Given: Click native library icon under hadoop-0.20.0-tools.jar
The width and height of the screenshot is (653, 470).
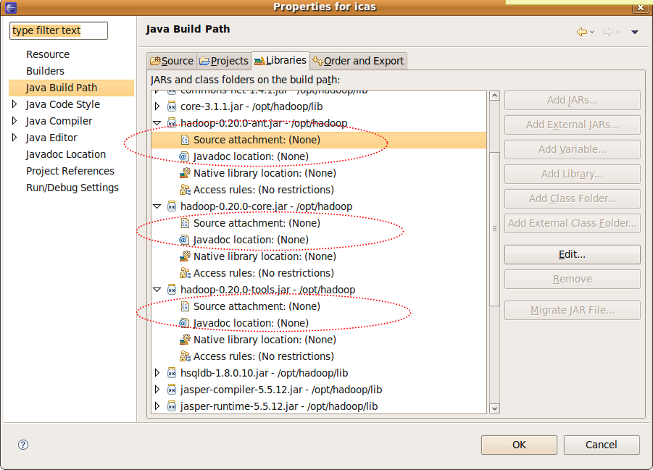Looking at the screenshot, I should 185,339.
